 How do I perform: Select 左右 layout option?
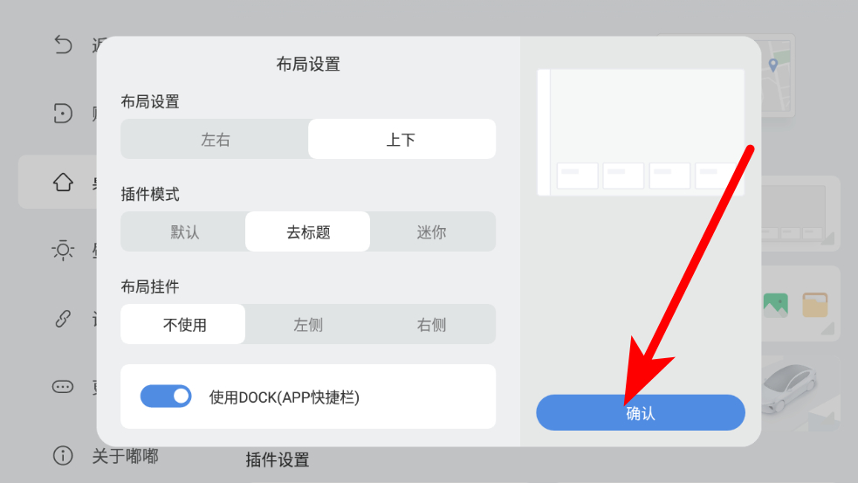coord(215,139)
